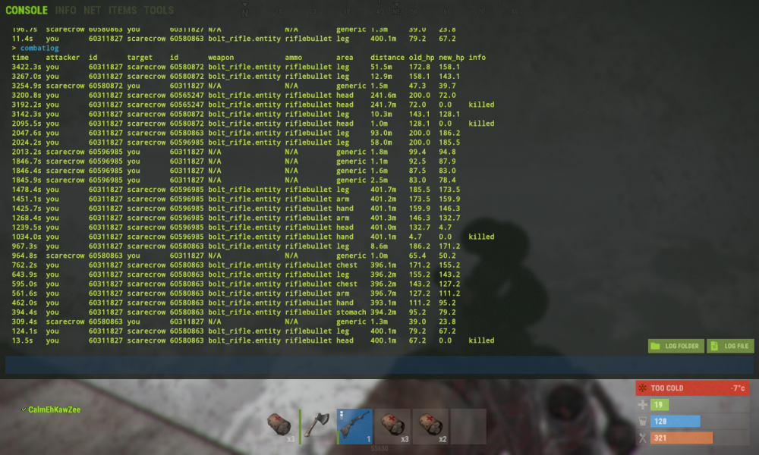This screenshot has width=759, height=455.
Task: Click the CalmEhKawZee player name
Action: point(54,409)
